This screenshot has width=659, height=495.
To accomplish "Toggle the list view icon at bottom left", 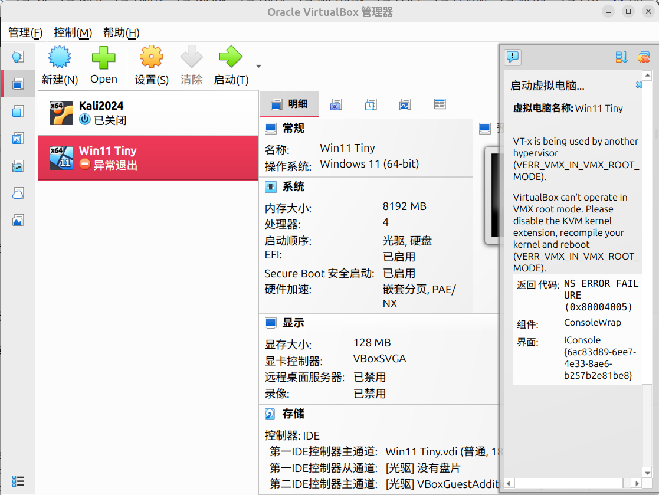I will click(18, 481).
